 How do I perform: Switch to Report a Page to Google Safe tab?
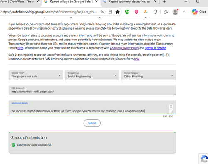point(71,2)
